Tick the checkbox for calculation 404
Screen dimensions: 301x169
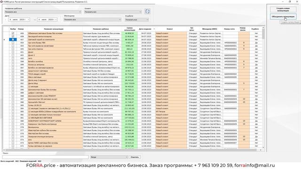13,43
